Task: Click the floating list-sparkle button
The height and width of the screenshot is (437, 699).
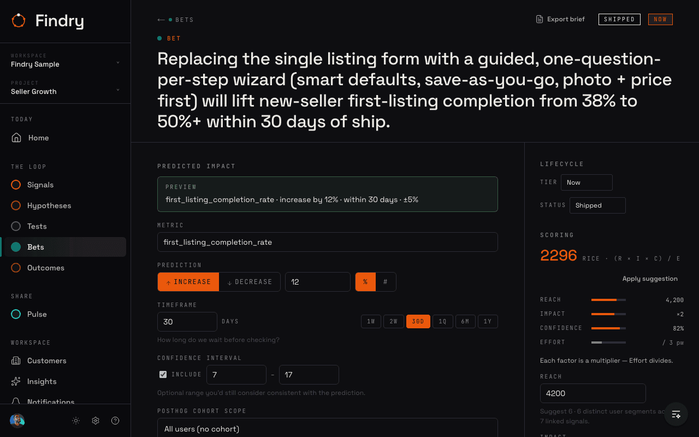Action: (676, 414)
